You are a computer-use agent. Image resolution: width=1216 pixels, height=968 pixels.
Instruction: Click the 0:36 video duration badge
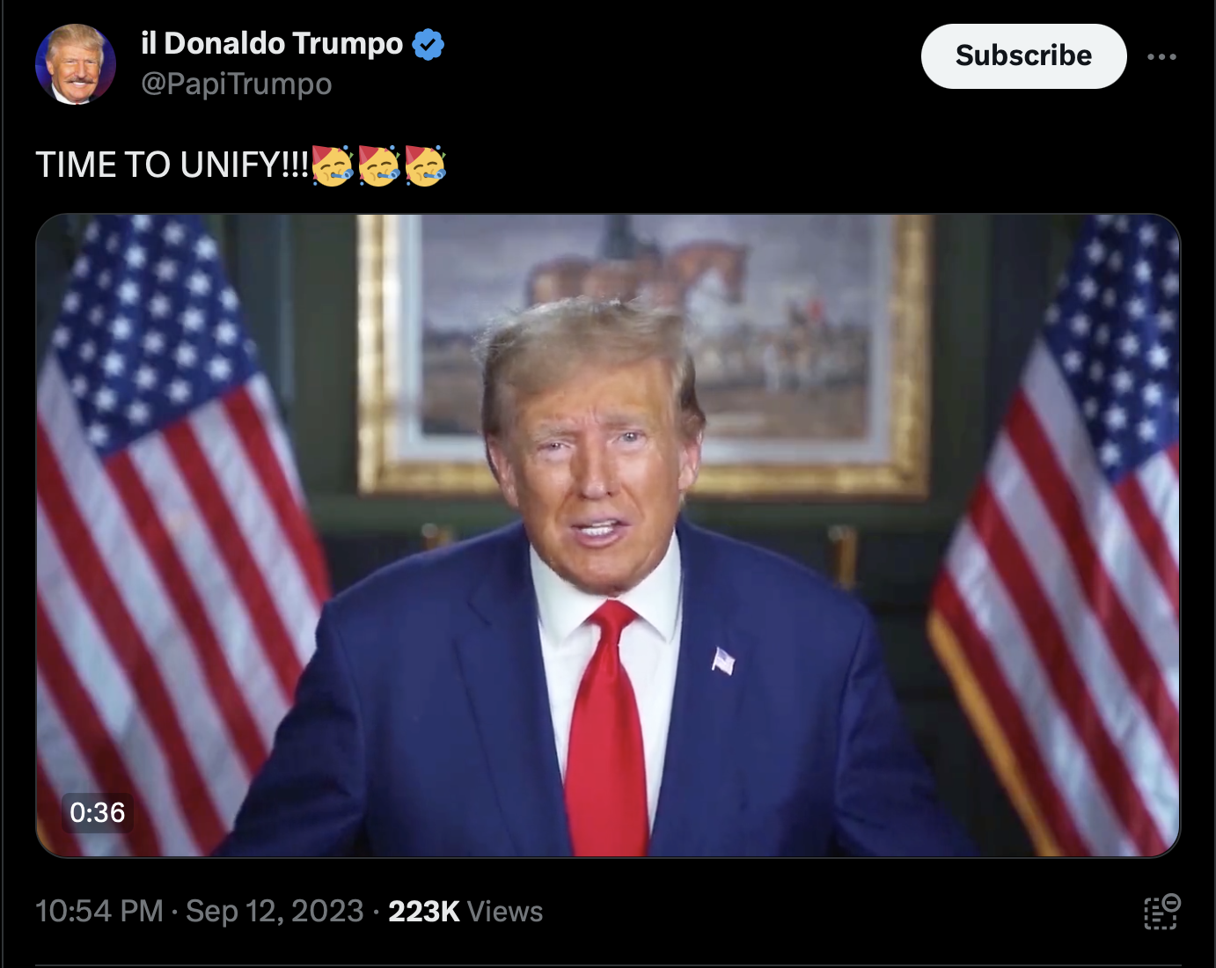pos(98,812)
